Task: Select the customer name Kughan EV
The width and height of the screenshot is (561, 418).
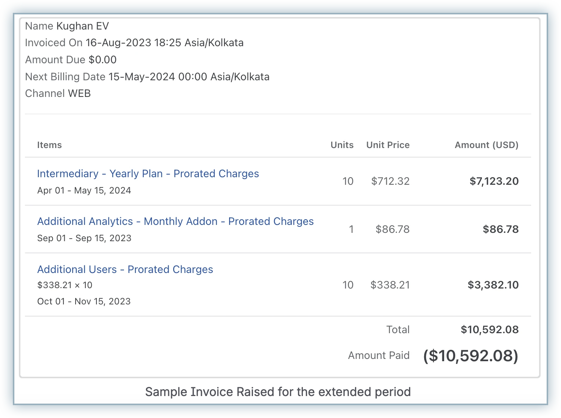Action: (x=82, y=26)
